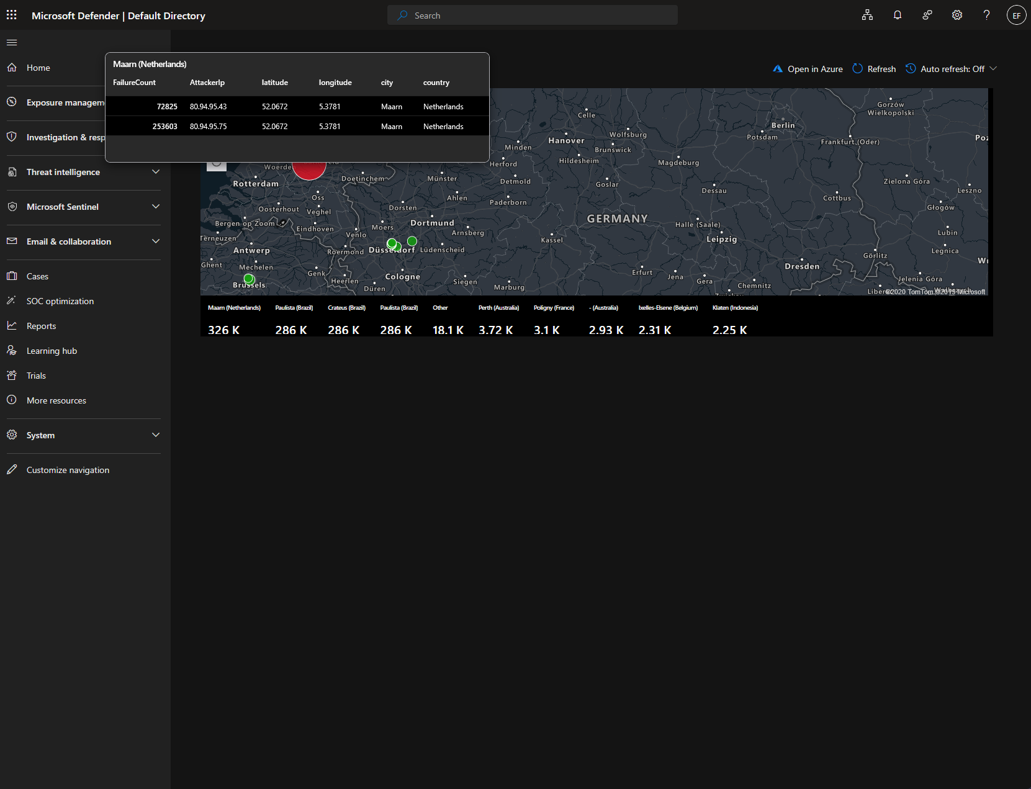Click the Auto refresh: Off label
Image resolution: width=1031 pixels, height=789 pixels.
[x=952, y=69]
